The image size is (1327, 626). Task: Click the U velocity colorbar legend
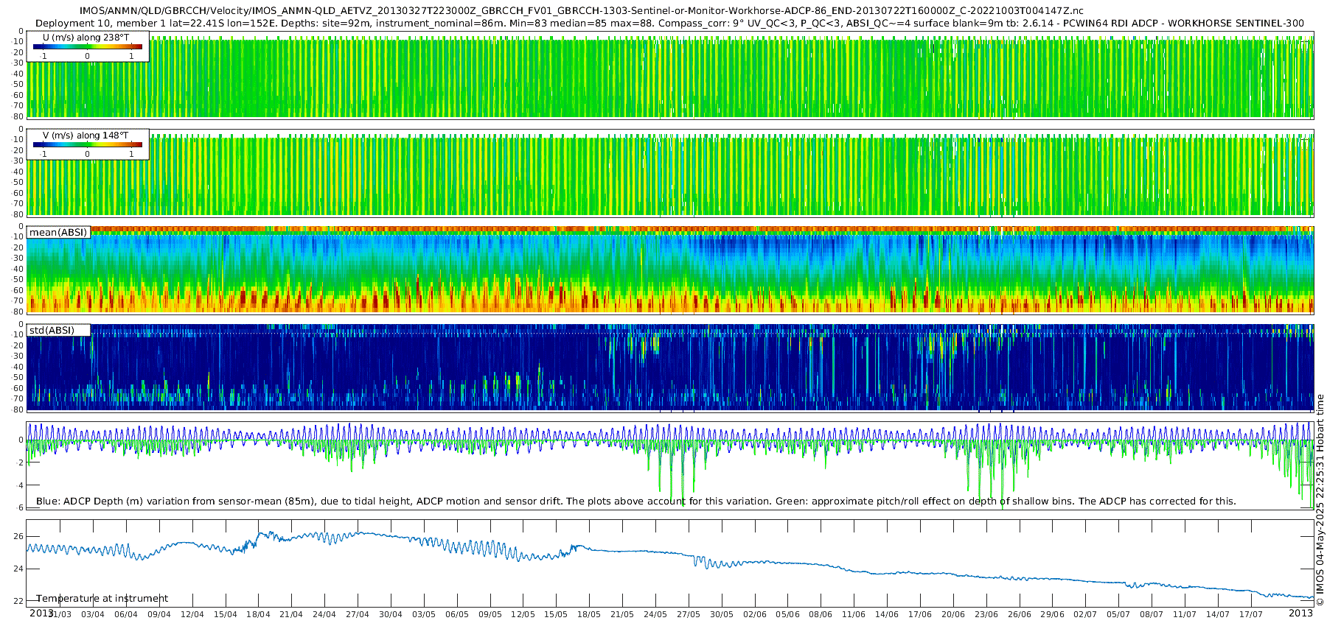88,46
